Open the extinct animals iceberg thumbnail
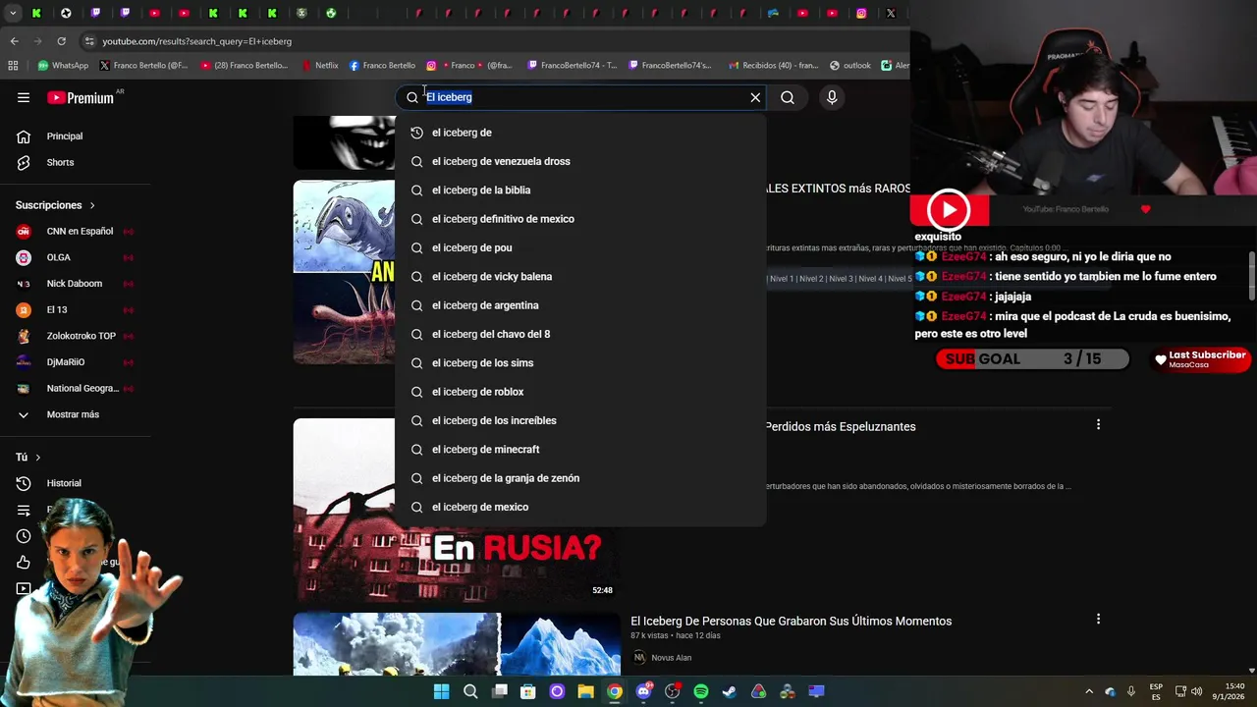This screenshot has height=707, width=1257. 344,272
